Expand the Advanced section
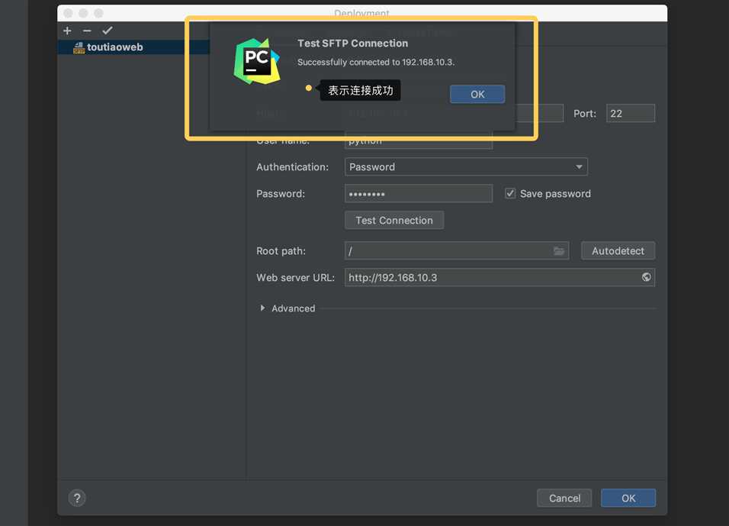729x526 pixels. click(262, 308)
